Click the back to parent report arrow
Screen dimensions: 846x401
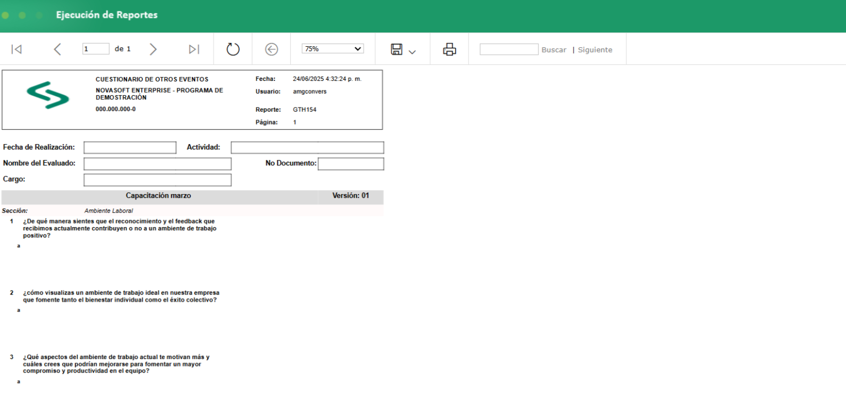coord(272,49)
